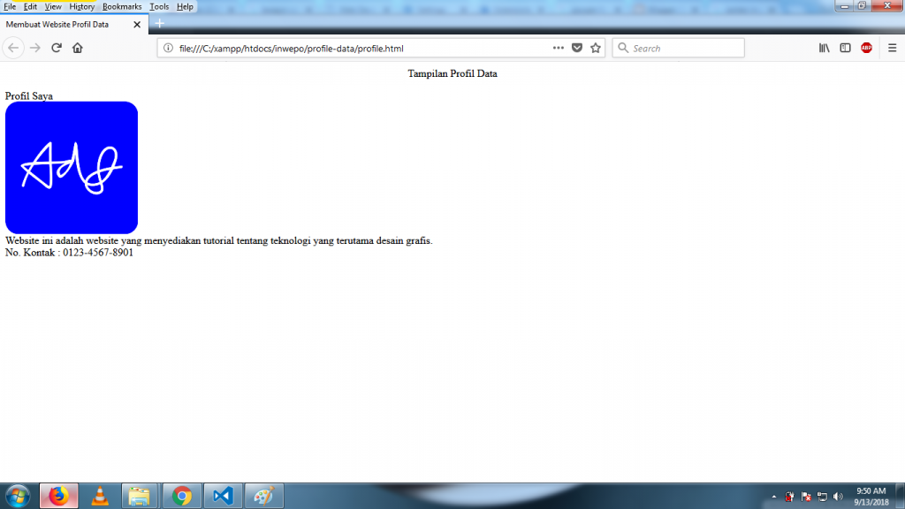This screenshot has width=905, height=509.
Task: Open the volume speaker tray icon
Action: [838, 497]
